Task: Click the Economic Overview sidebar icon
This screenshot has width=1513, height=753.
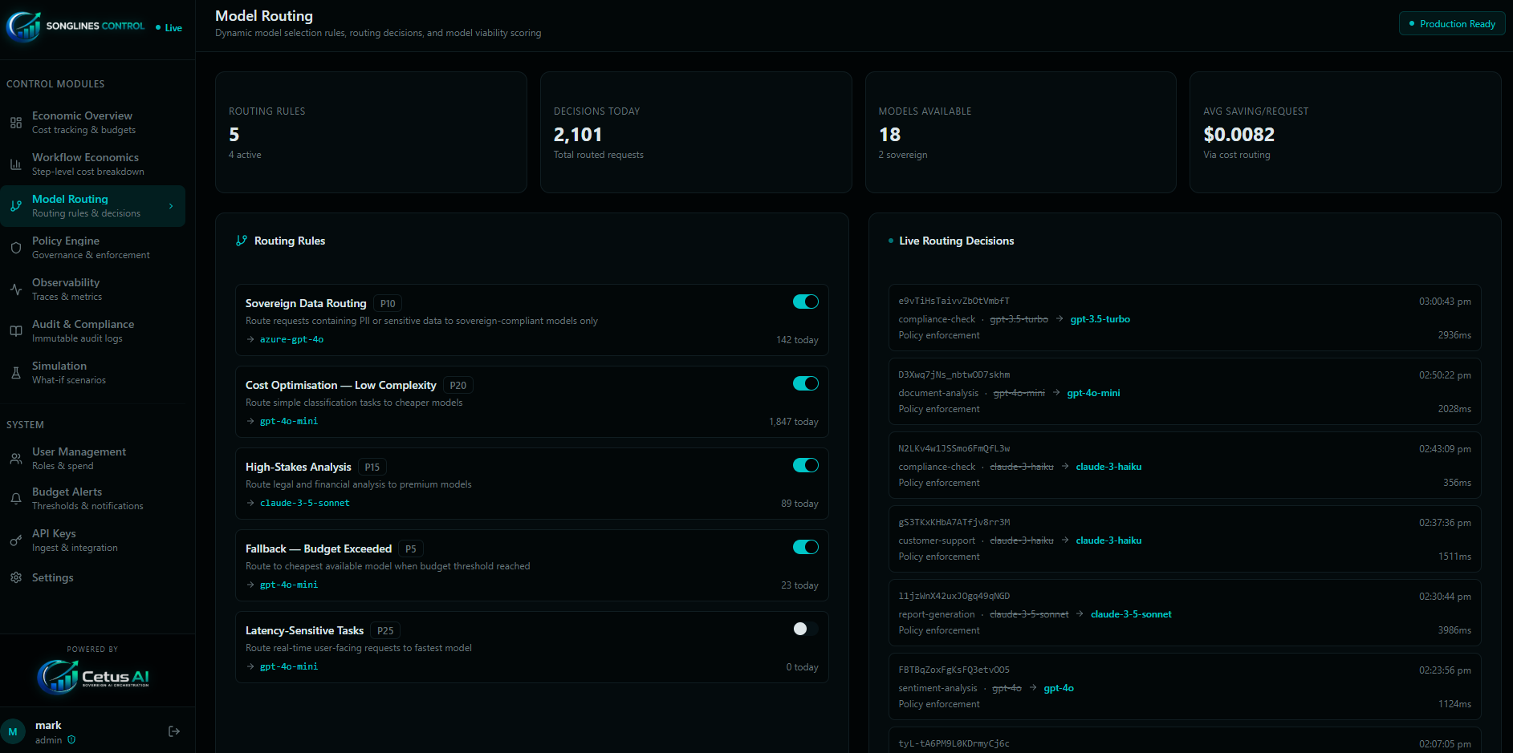Action: [x=16, y=123]
